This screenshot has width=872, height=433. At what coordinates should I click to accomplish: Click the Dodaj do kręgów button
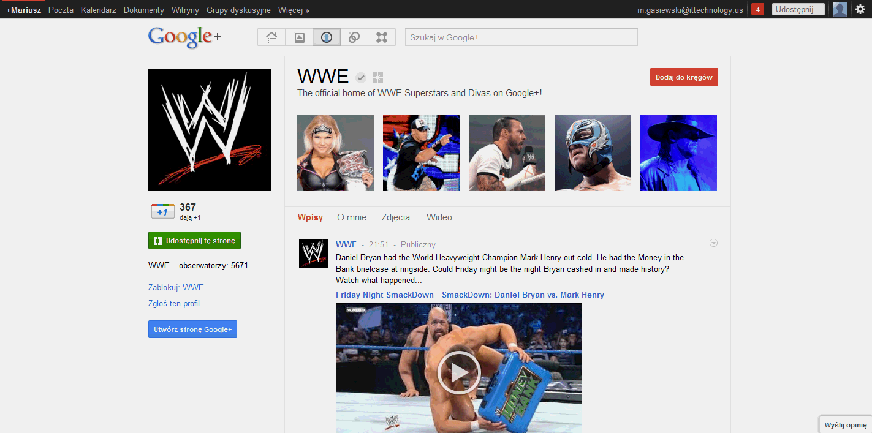point(684,77)
